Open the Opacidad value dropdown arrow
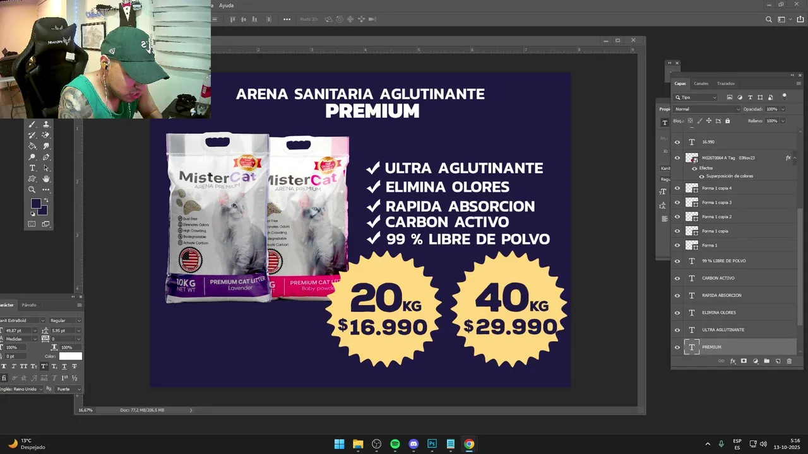The height and width of the screenshot is (454, 808). 783,109
